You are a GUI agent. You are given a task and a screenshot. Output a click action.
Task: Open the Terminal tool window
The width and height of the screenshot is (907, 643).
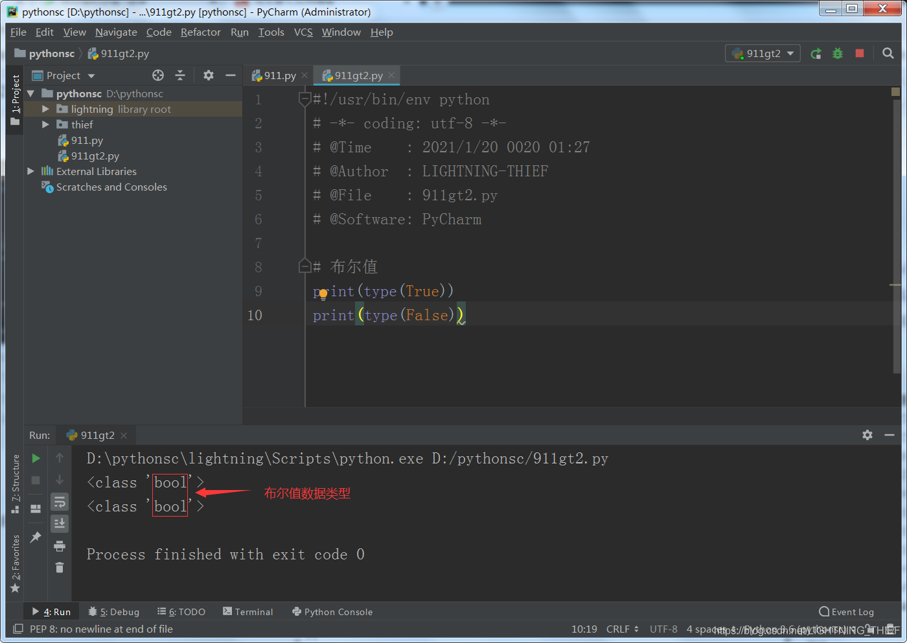coord(248,611)
